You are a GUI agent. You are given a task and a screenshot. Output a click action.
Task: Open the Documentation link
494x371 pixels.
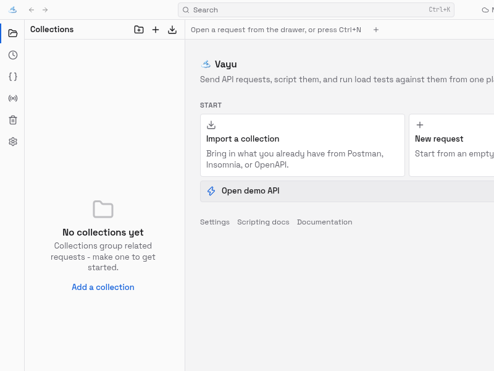[x=325, y=222]
